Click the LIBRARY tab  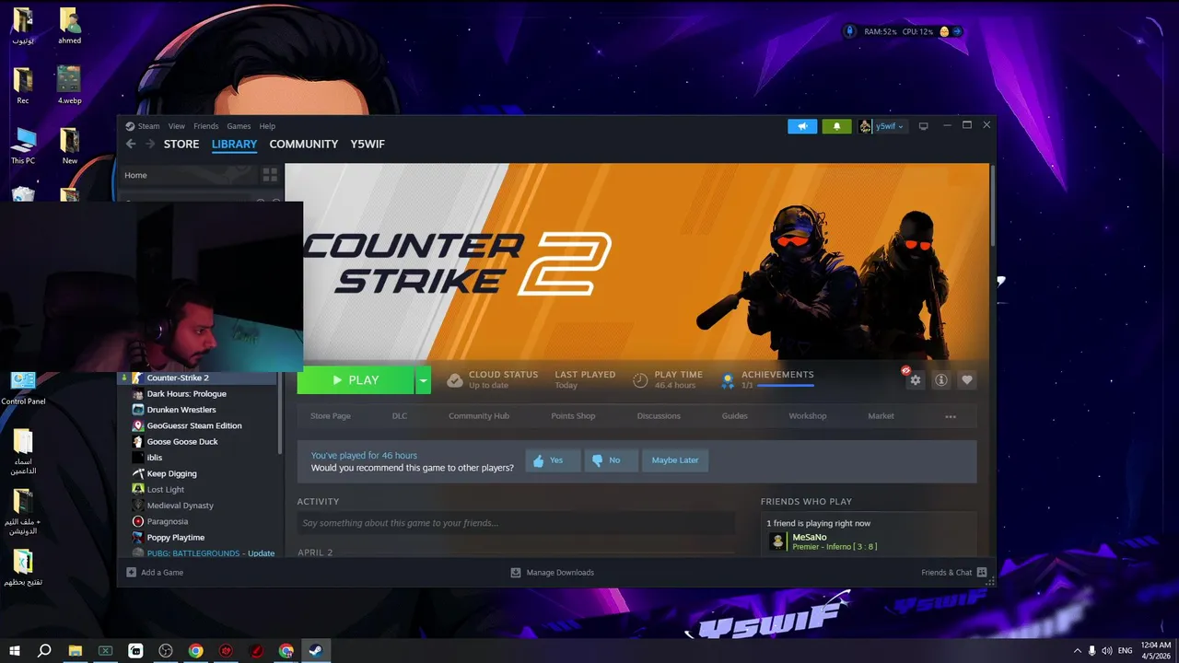coord(234,144)
